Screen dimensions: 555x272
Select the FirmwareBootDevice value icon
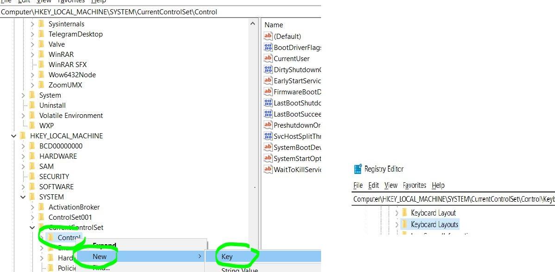click(x=268, y=92)
